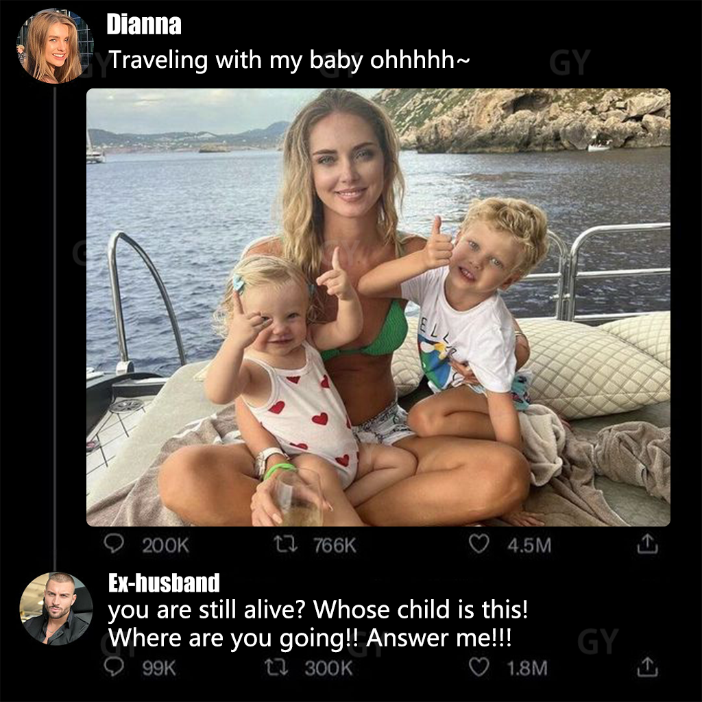View the 766K retweets count

coord(335,545)
